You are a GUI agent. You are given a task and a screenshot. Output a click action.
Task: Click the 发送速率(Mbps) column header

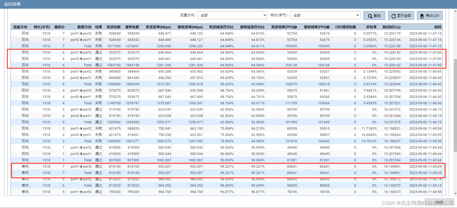point(158,27)
